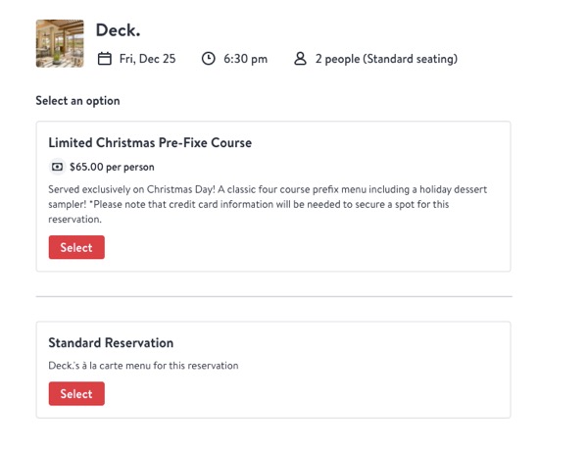Screen dimensions: 588x455
Task: Click the divider line between reservation options
Action: point(273,296)
